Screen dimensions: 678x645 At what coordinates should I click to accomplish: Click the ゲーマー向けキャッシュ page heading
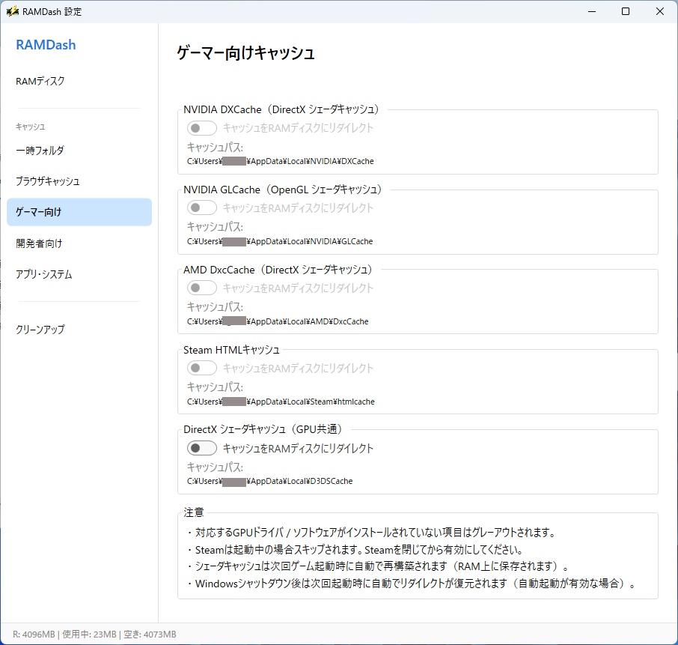[245, 52]
